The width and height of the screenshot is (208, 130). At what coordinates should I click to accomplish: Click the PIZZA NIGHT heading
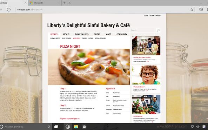click(x=70, y=46)
